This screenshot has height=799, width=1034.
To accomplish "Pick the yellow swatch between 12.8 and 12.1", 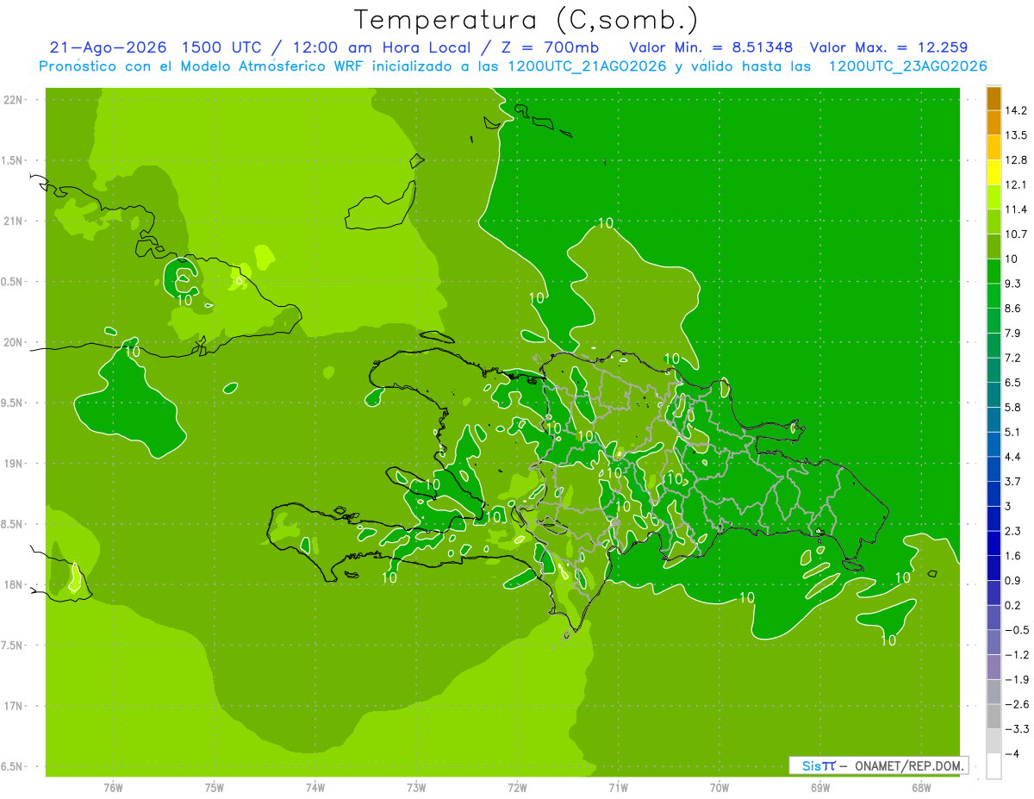I will [x=994, y=172].
